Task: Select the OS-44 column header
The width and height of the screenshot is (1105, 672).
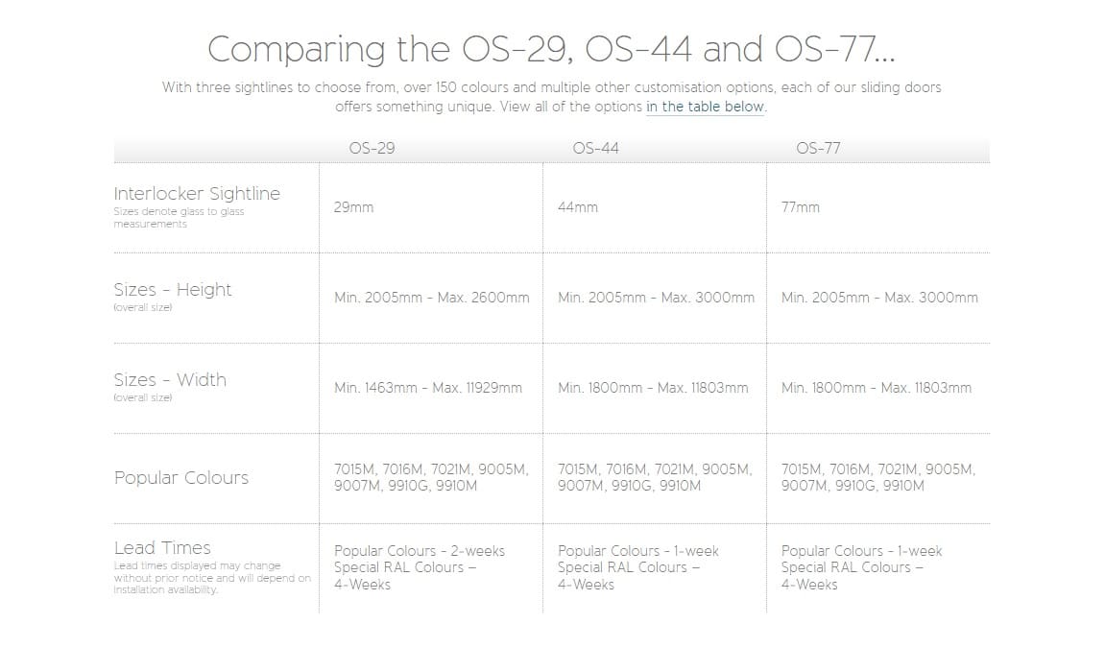Action: [595, 148]
